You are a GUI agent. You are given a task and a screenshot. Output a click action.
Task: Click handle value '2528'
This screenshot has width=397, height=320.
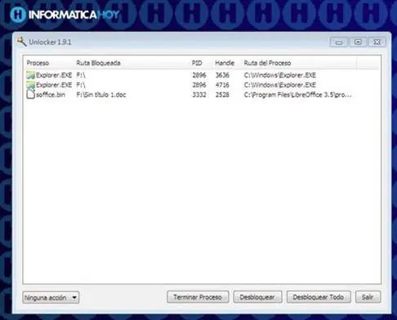[222, 95]
